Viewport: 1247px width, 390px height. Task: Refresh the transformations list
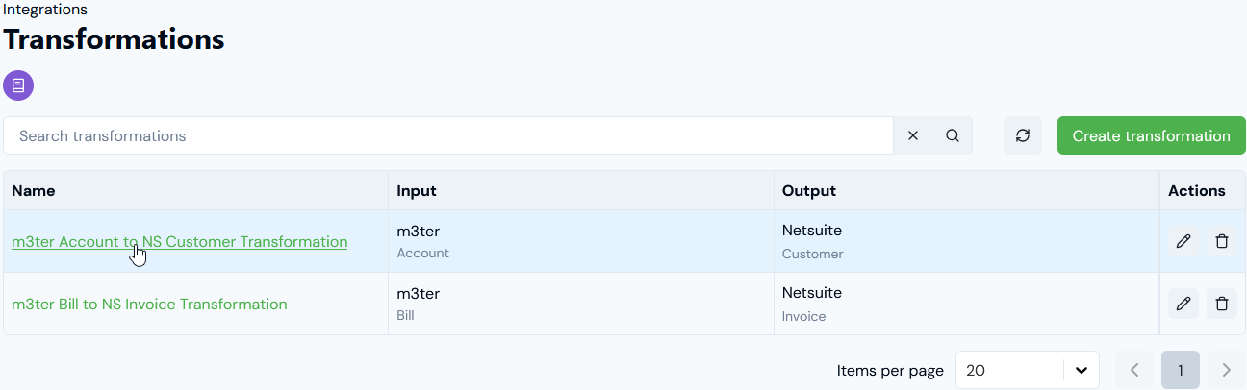tap(1023, 135)
